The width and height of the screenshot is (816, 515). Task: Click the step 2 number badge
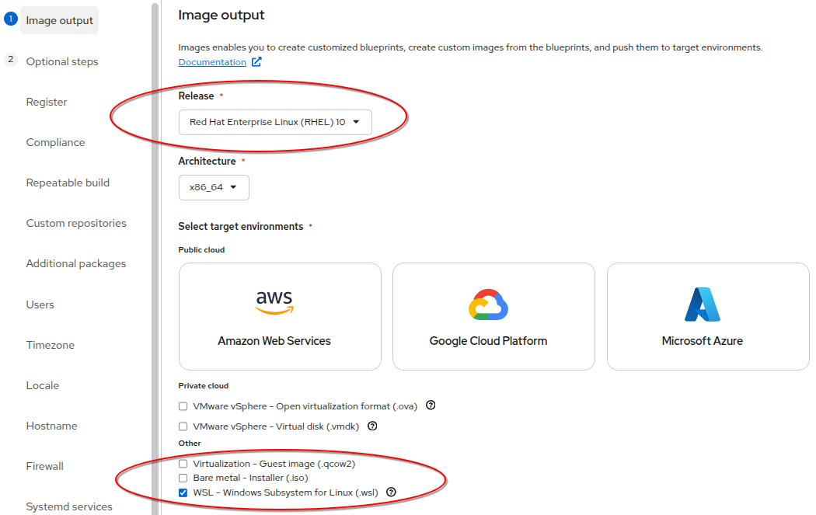click(x=11, y=61)
